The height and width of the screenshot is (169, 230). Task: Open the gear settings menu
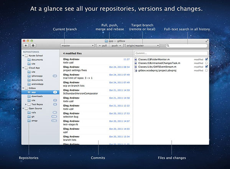[x=32, y=45]
